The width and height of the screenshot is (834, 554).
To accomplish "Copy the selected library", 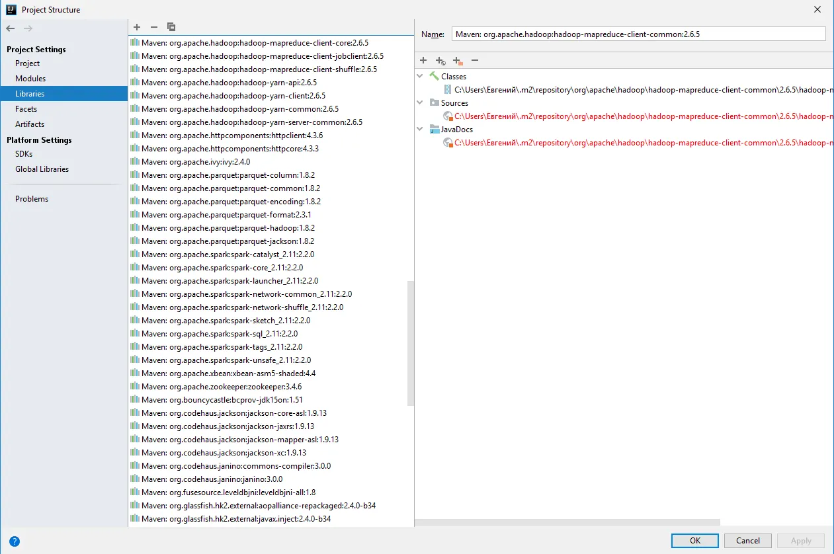I will [171, 27].
